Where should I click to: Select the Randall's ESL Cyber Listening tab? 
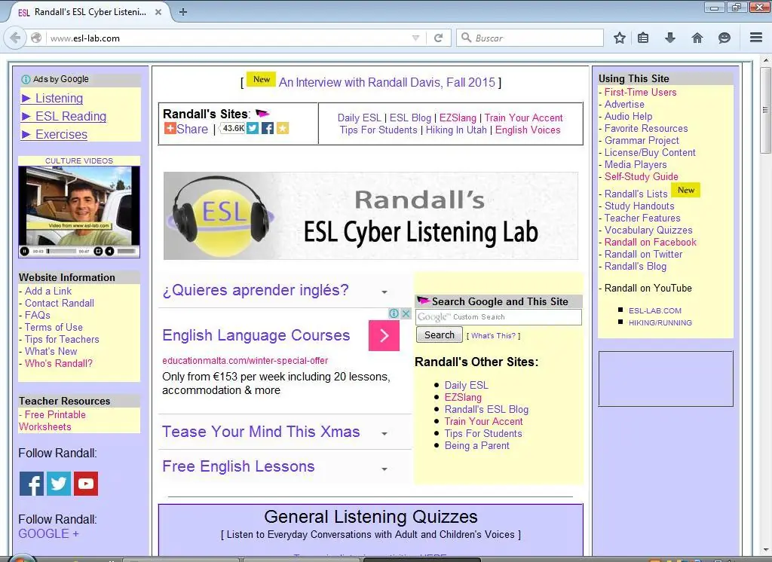(x=89, y=12)
